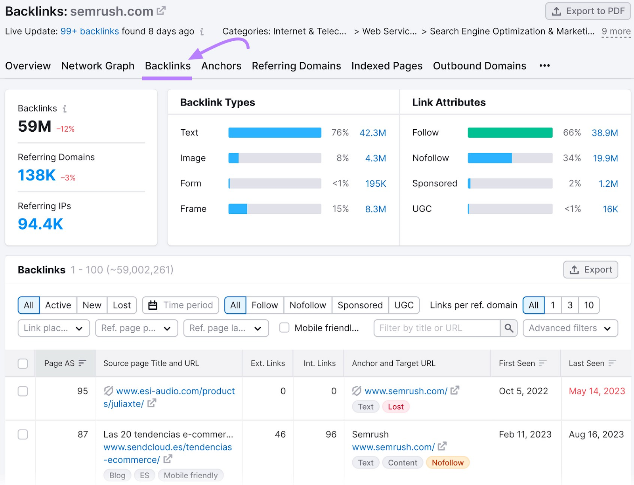This screenshot has width=634, height=485.
Task: Sort by Last Seen column icon
Action: (612, 363)
